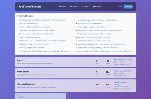Image resolution: width=151 pixels, height=99 pixels.
Task: Click the members icon beside Üyeler
Action: point(71,7)
